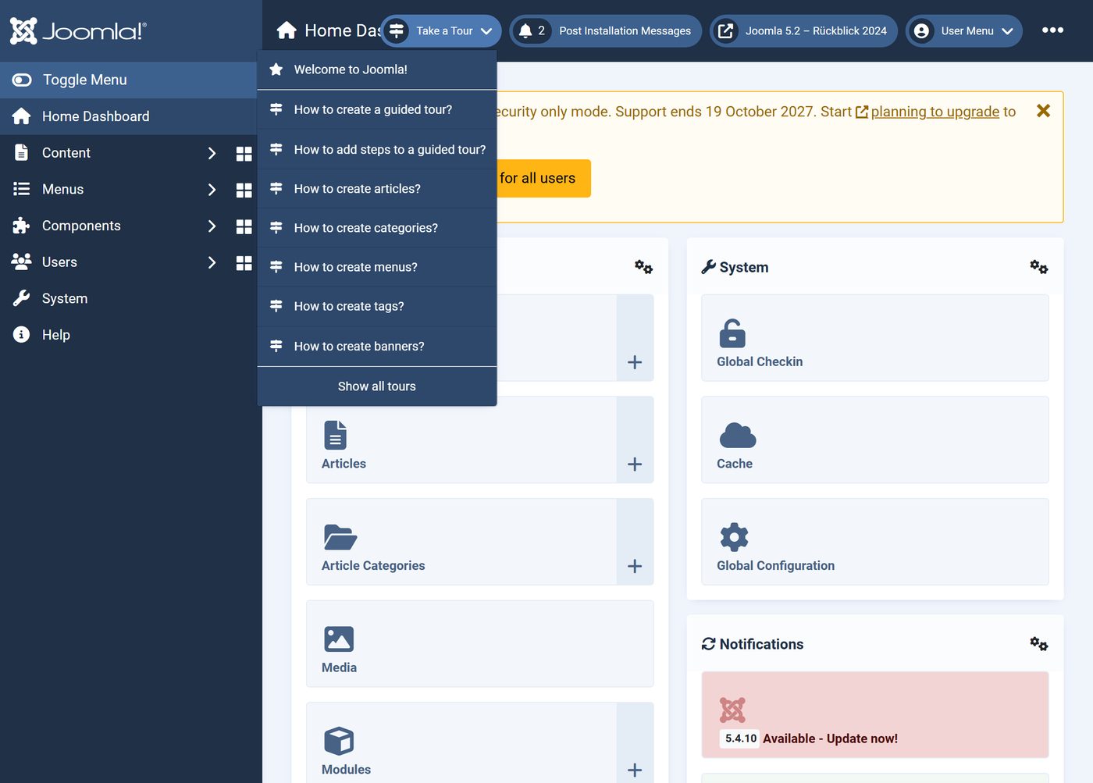1093x783 pixels.
Task: Select the How to create tags? tour
Action: tap(377, 306)
